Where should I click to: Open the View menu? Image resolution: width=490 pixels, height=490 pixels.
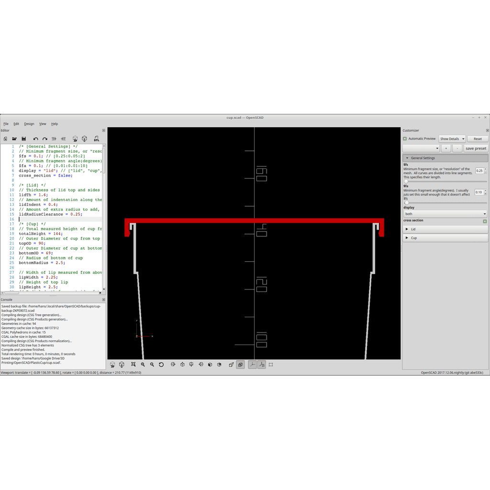(43, 124)
